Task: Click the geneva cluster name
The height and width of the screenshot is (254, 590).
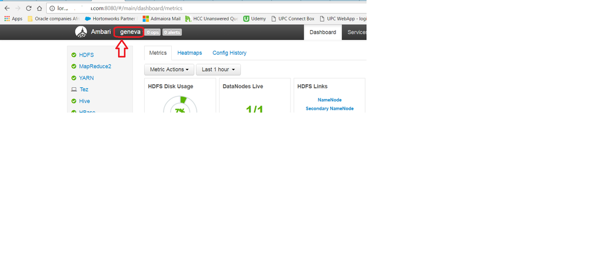Action: click(x=130, y=32)
